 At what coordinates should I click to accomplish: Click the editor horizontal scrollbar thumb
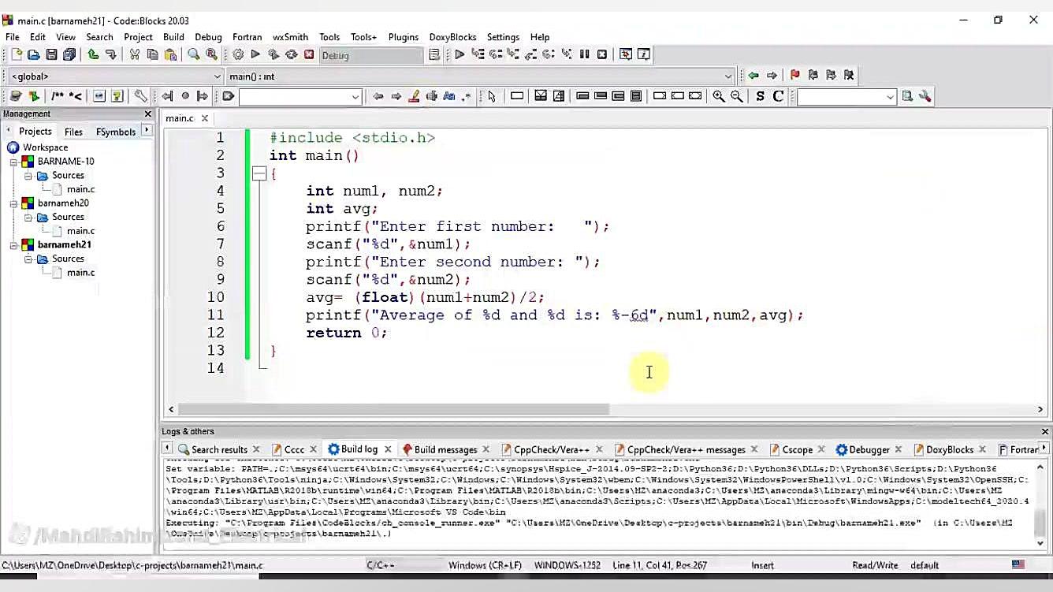393,409
